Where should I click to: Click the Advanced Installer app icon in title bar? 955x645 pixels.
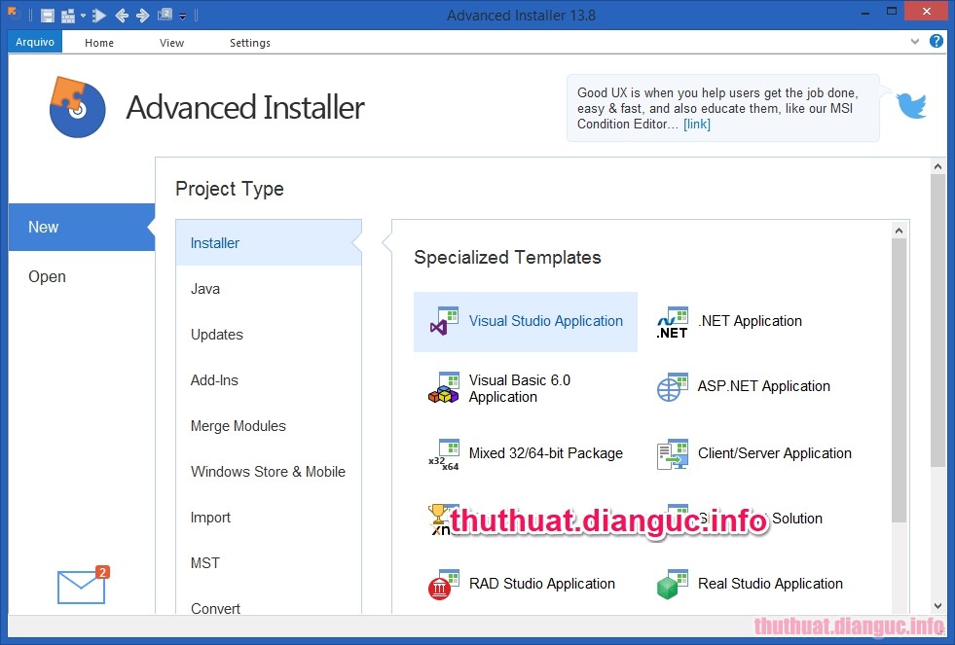(12, 14)
